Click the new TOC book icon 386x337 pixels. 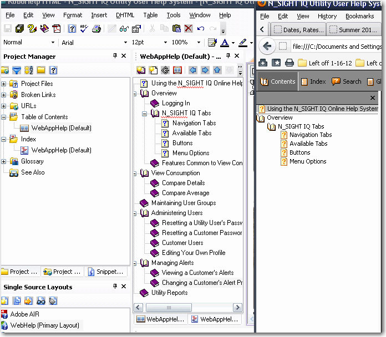(141, 70)
